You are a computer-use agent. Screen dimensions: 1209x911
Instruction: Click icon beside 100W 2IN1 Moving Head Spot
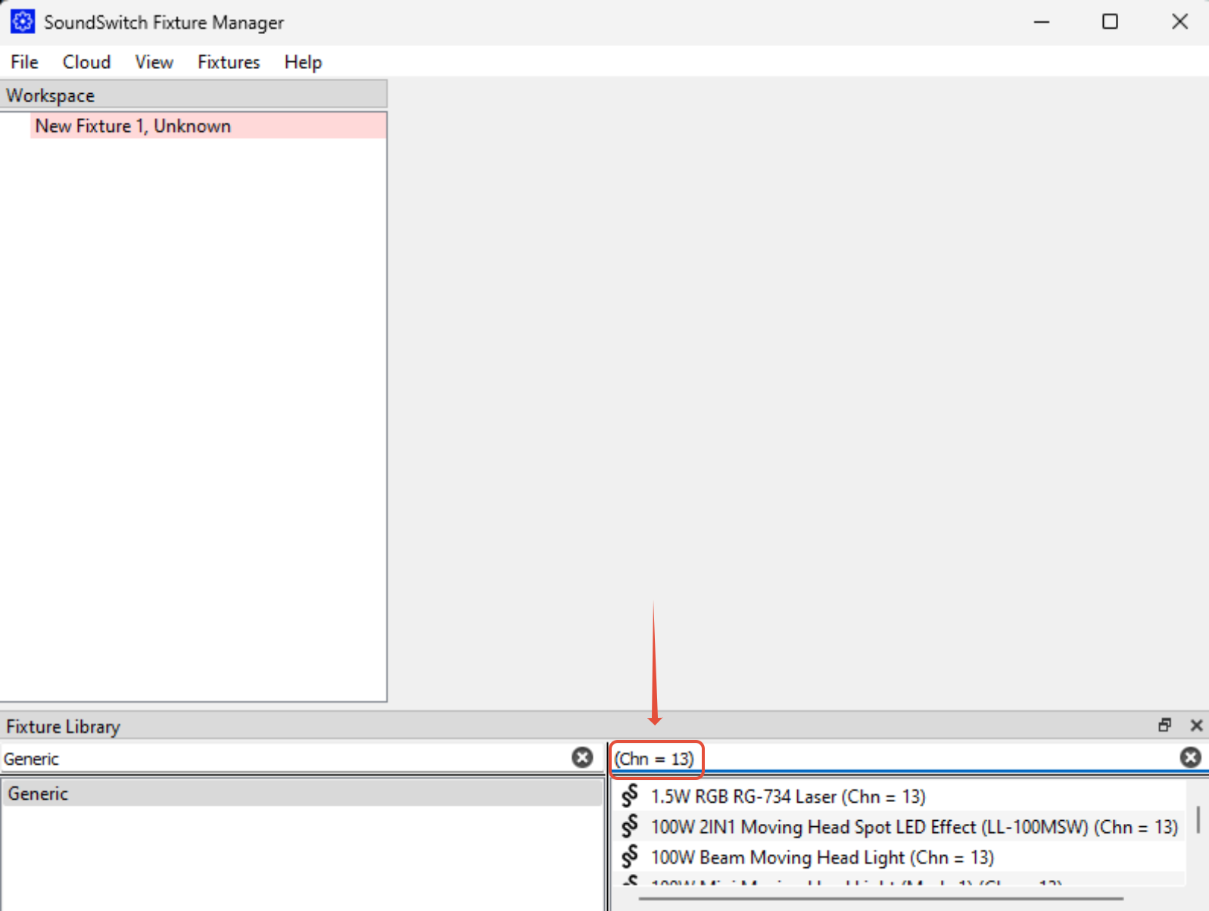coord(630,826)
